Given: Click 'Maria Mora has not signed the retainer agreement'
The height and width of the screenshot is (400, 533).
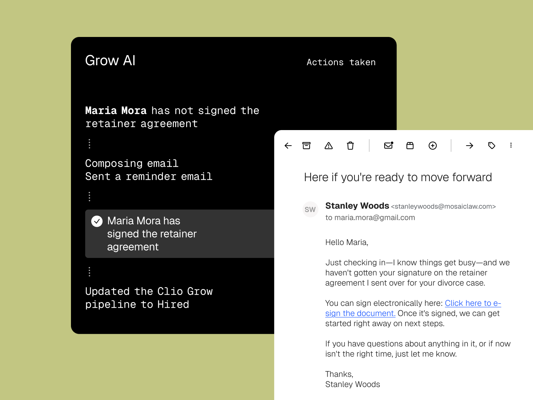Looking at the screenshot, I should tap(172, 117).
